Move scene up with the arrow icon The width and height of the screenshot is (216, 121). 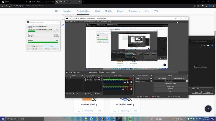pyautogui.click(x=74, y=94)
